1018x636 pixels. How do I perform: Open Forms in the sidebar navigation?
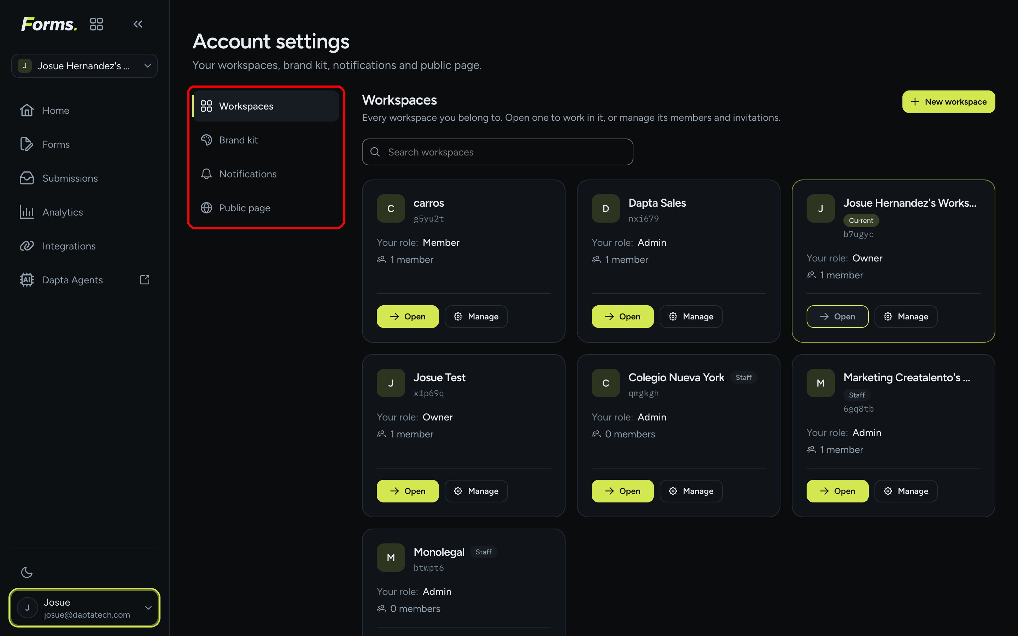coord(84,144)
